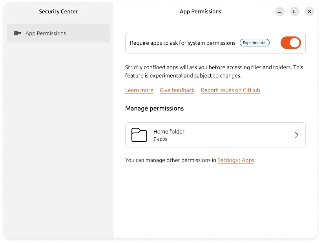
Task: Select the Security Center sidebar header
Action: (58, 11)
